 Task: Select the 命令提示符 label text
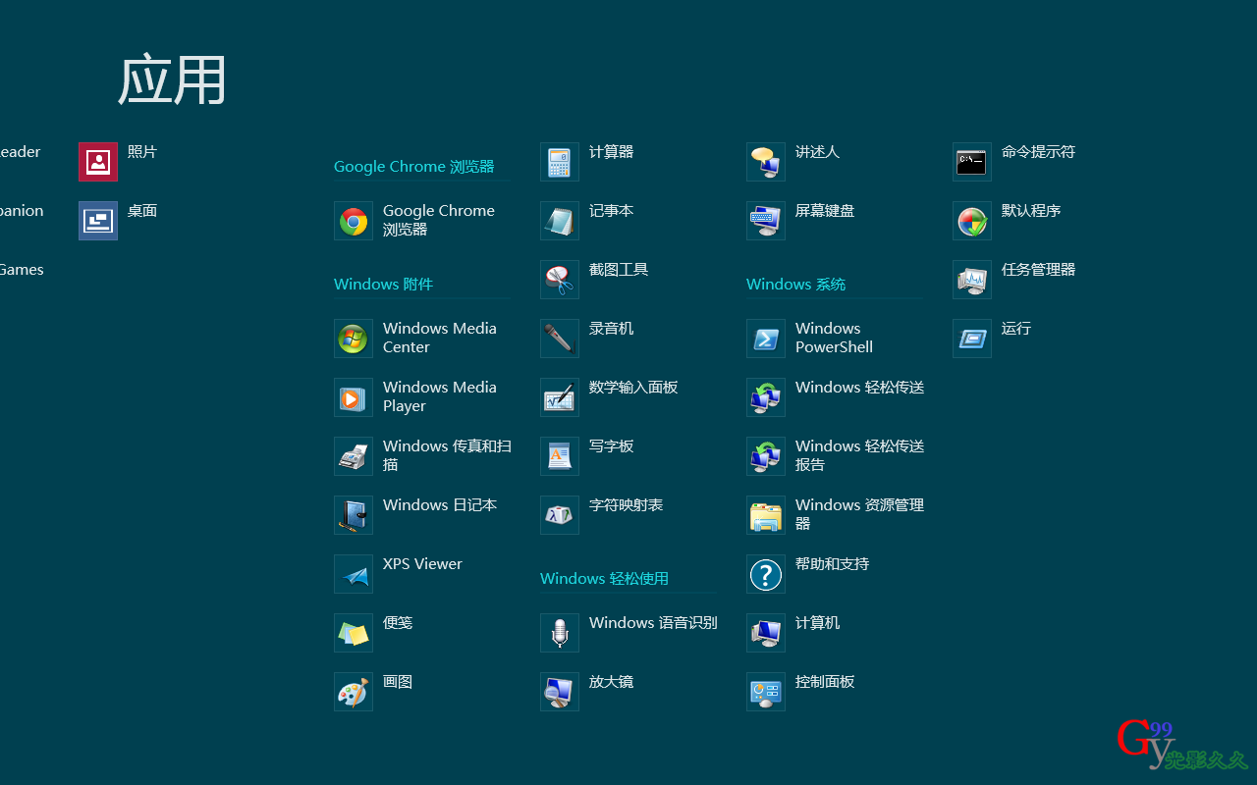[1038, 152]
